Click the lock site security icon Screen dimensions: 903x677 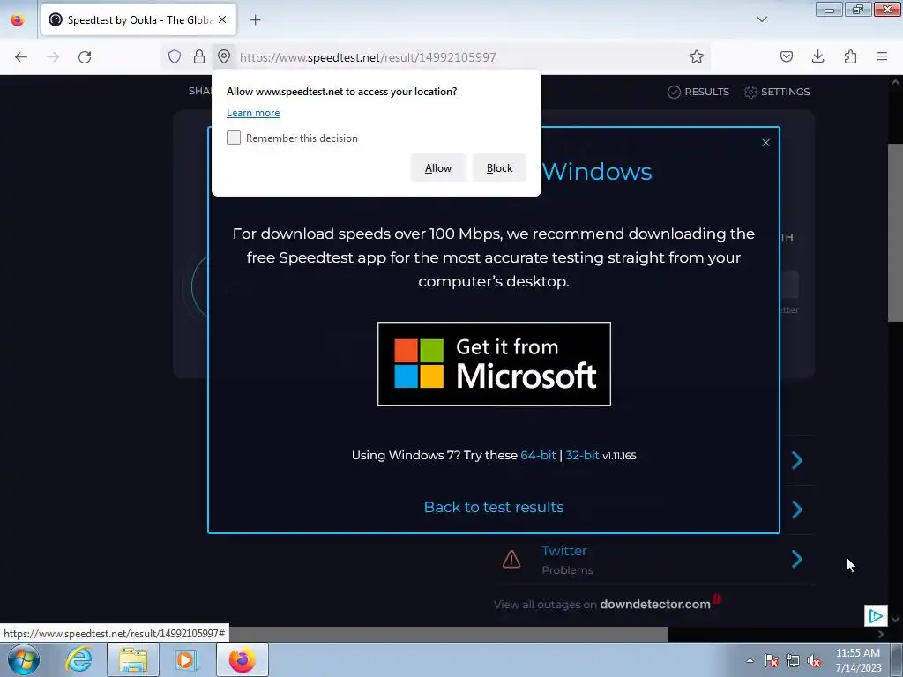[x=199, y=56]
